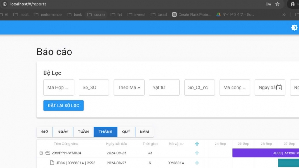299x168 pixels.
Task: Click the Mã vật tư column header
Action: 176,144
